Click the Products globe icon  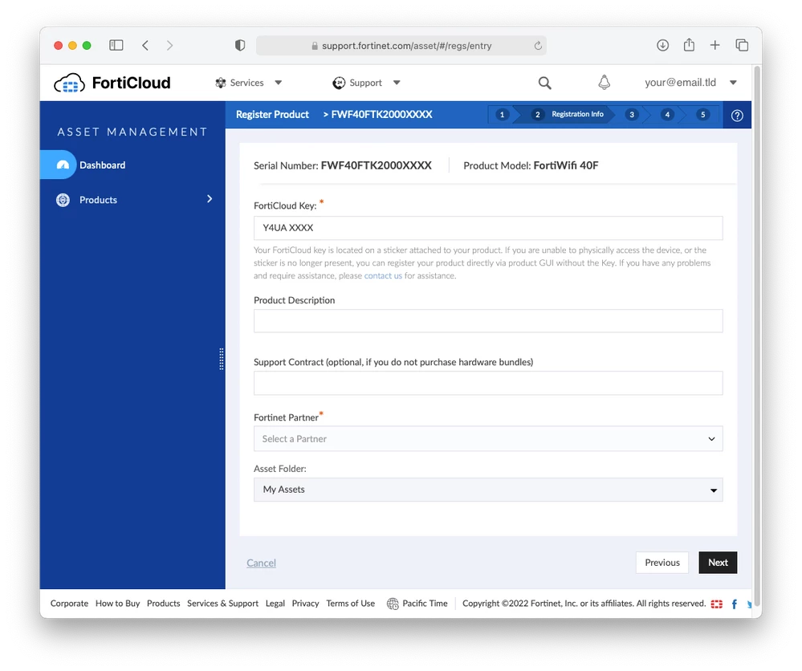pyautogui.click(x=63, y=200)
